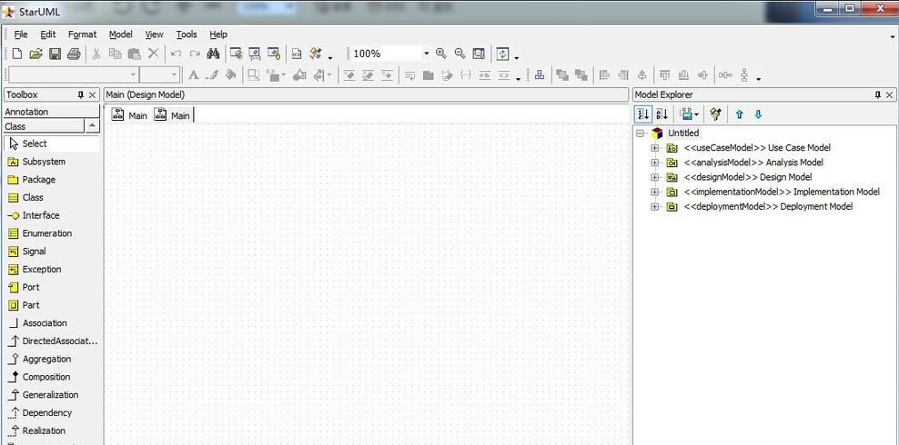This screenshot has height=445, width=899.
Task: Expand the Design Model node
Action: [655, 177]
